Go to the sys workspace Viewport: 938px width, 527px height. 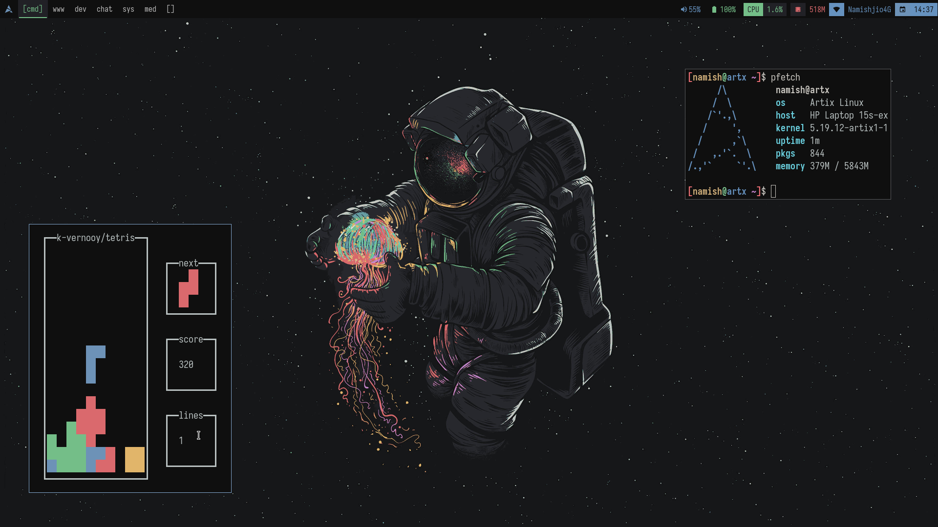[x=128, y=9]
